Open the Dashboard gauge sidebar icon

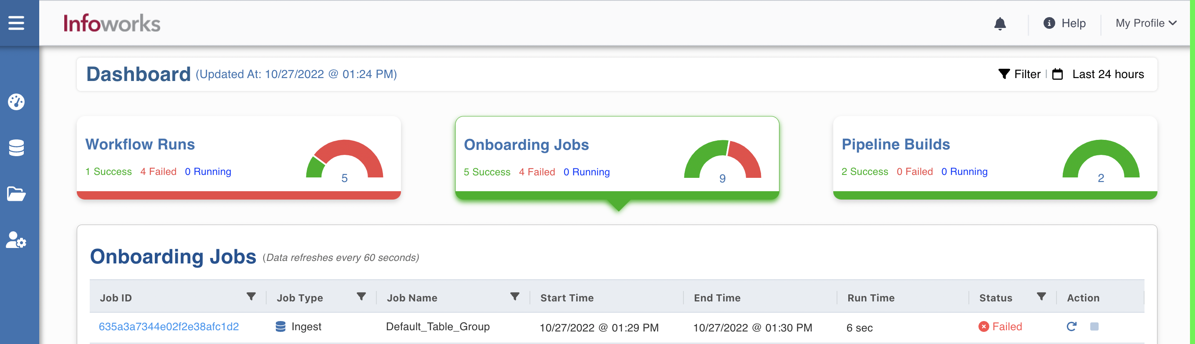coord(16,102)
